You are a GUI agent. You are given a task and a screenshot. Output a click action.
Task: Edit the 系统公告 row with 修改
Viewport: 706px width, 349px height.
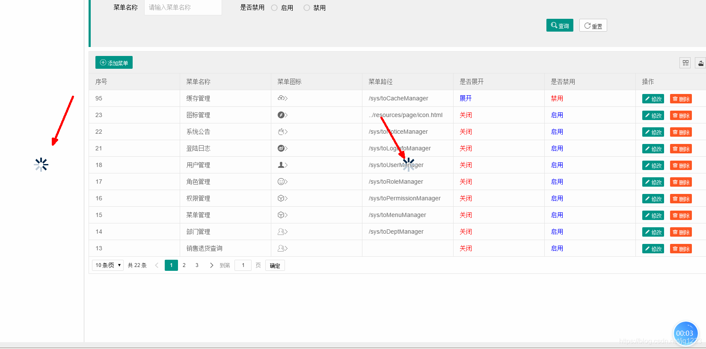[x=653, y=132]
